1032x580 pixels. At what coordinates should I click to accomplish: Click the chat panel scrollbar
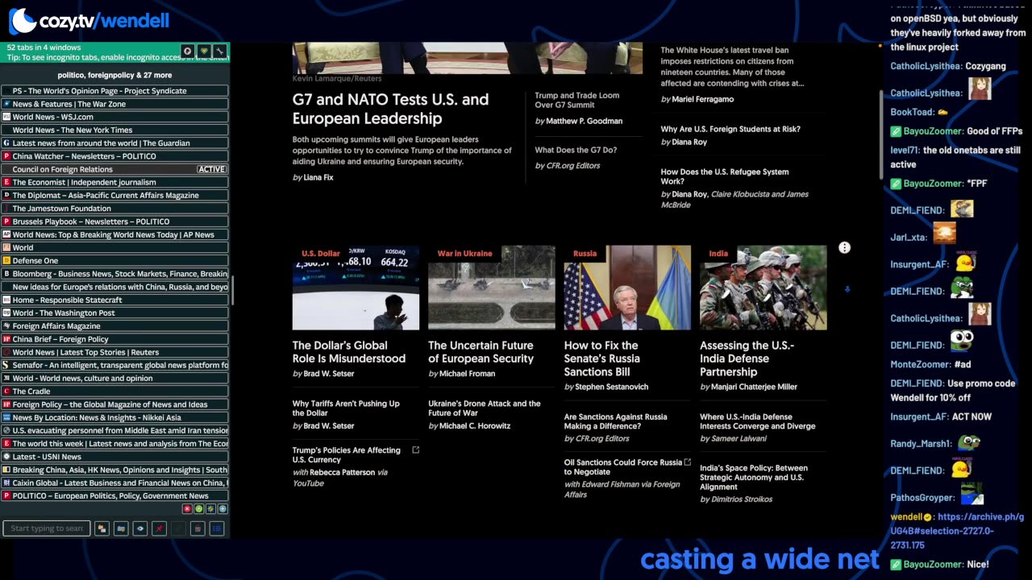click(881, 135)
